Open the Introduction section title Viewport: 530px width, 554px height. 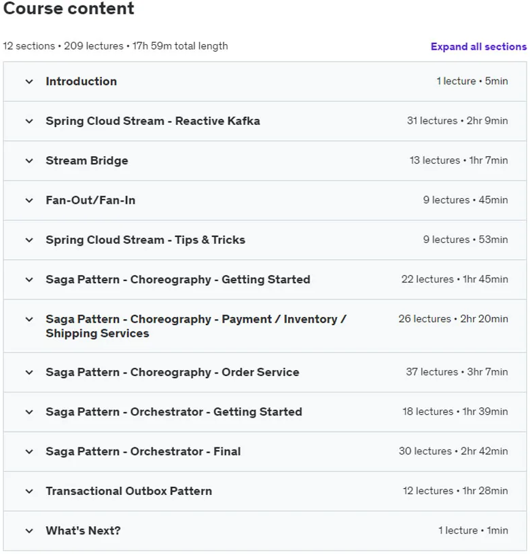[x=82, y=81]
